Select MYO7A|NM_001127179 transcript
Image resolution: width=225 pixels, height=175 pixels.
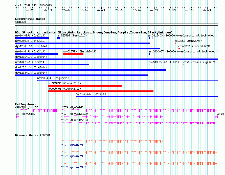112,116
